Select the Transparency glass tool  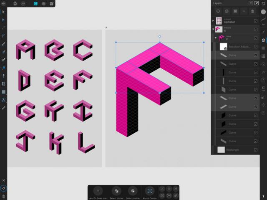(3, 76)
